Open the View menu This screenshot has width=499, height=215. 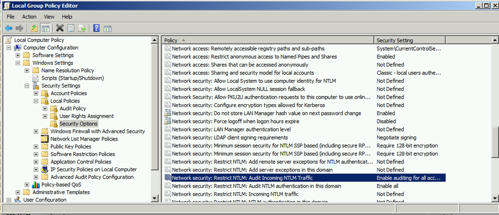pos(49,17)
